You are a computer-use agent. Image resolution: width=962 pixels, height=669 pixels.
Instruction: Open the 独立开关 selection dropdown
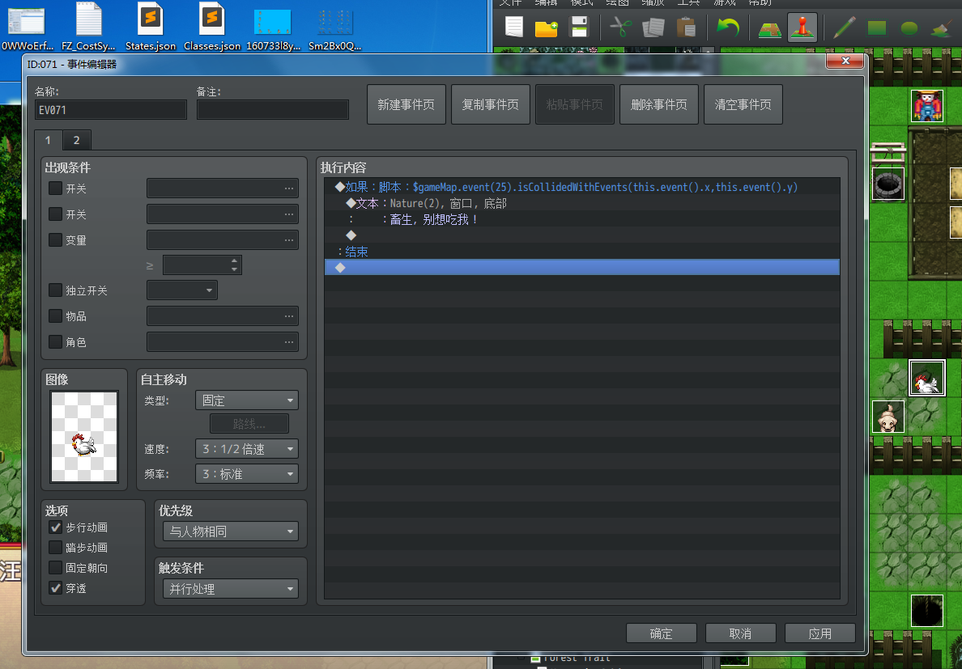[x=182, y=290]
